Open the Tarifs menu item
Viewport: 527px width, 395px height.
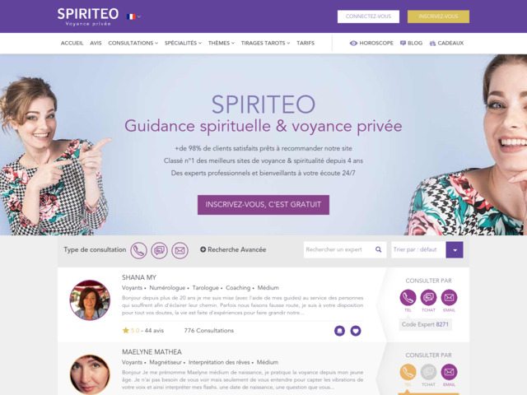click(x=305, y=43)
